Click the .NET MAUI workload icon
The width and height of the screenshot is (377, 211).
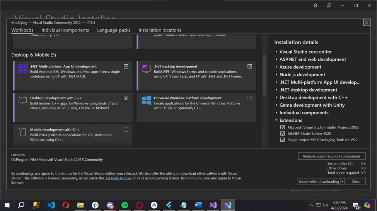click(x=22, y=69)
